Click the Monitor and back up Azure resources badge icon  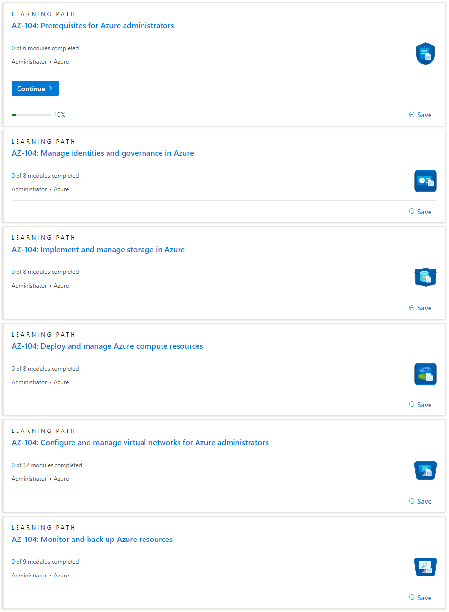pyautogui.click(x=425, y=567)
